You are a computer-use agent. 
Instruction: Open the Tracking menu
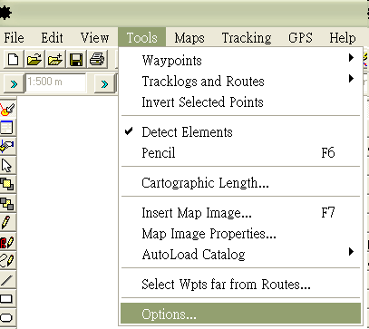pos(247,38)
